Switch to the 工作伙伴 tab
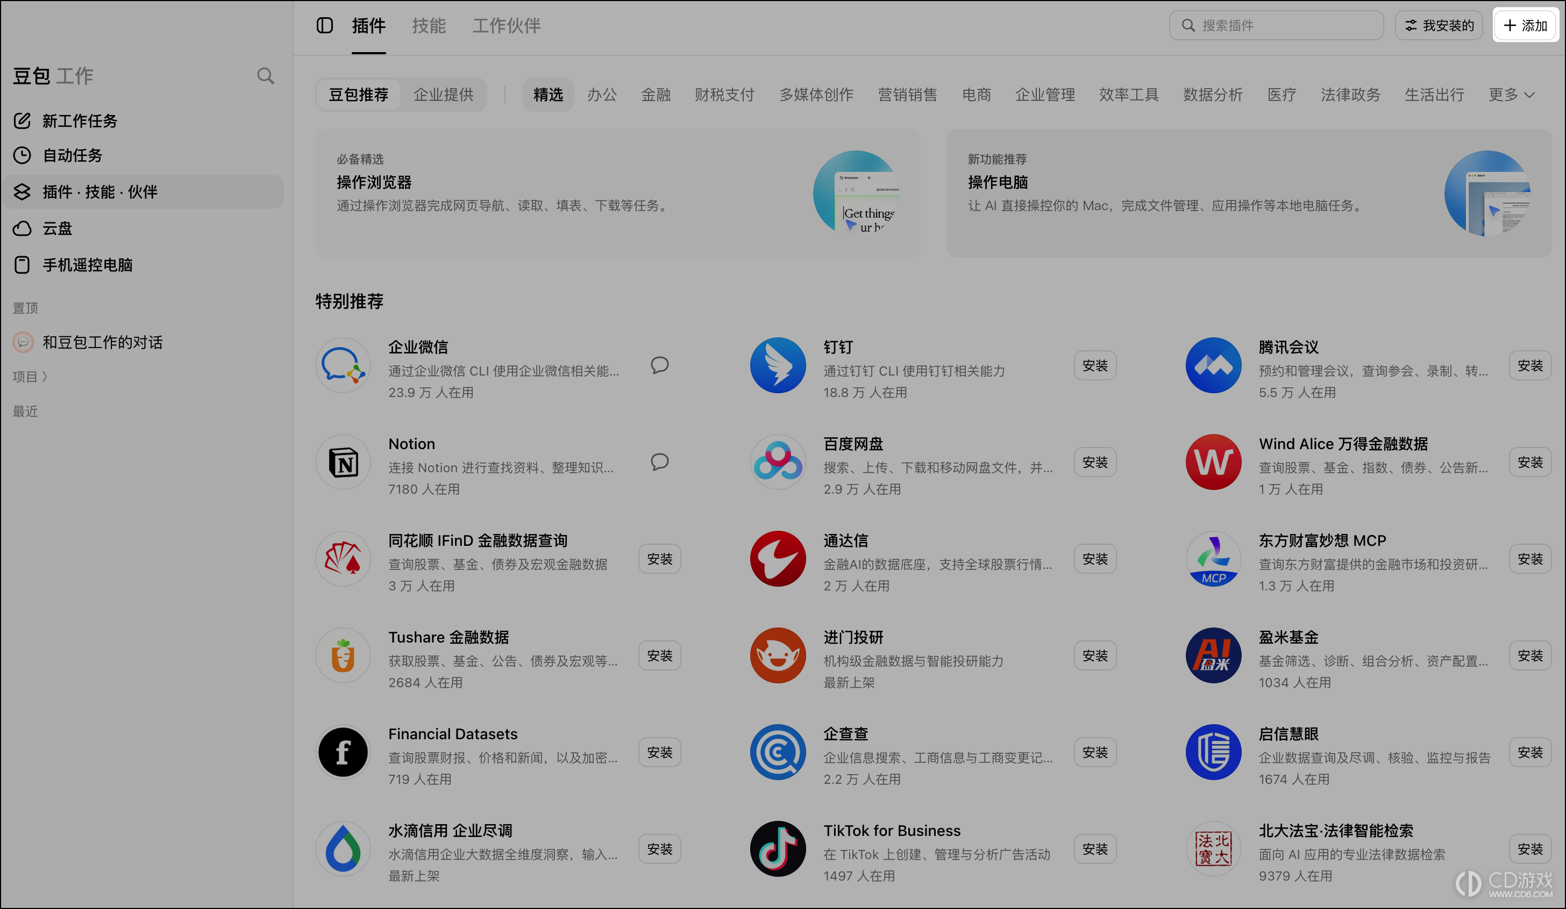 [x=507, y=25]
